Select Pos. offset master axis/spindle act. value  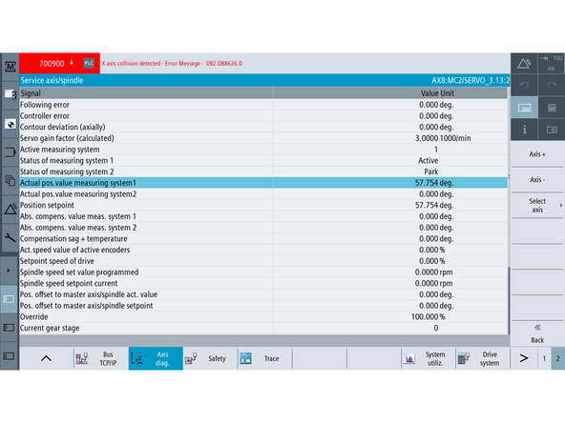click(263, 294)
